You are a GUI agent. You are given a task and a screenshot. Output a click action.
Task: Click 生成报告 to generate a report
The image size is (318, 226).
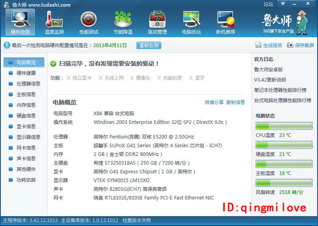272,46
